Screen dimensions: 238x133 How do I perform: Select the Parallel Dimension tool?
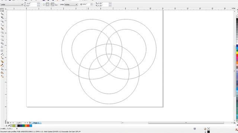2,54
